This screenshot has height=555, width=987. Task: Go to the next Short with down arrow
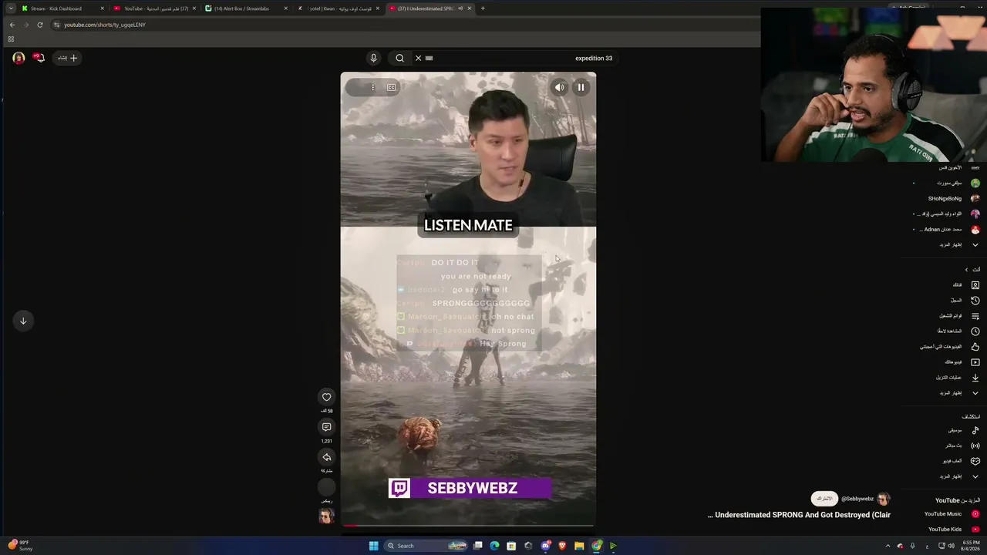(23, 321)
